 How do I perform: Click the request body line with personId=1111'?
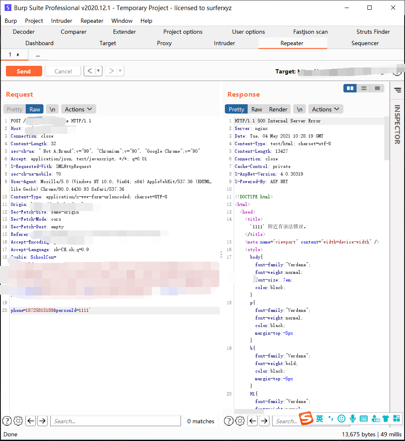coord(115,310)
